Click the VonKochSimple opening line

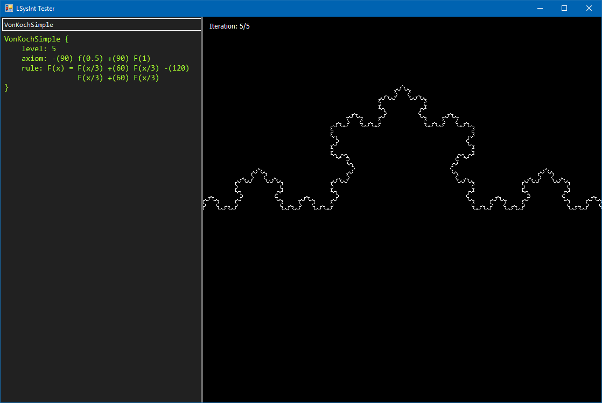pos(38,39)
